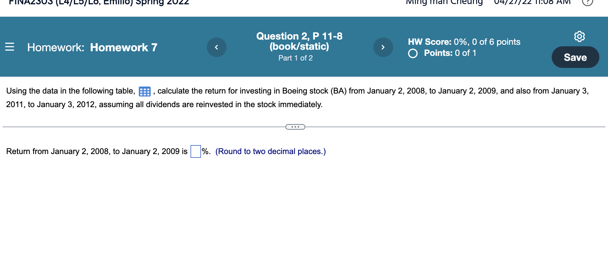
Task: Click the Round to two decimal places hint
Action: (271, 152)
